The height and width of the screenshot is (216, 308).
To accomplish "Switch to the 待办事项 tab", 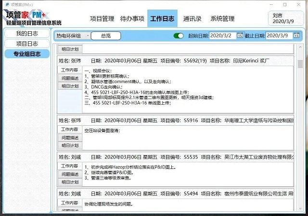I will coord(131,19).
